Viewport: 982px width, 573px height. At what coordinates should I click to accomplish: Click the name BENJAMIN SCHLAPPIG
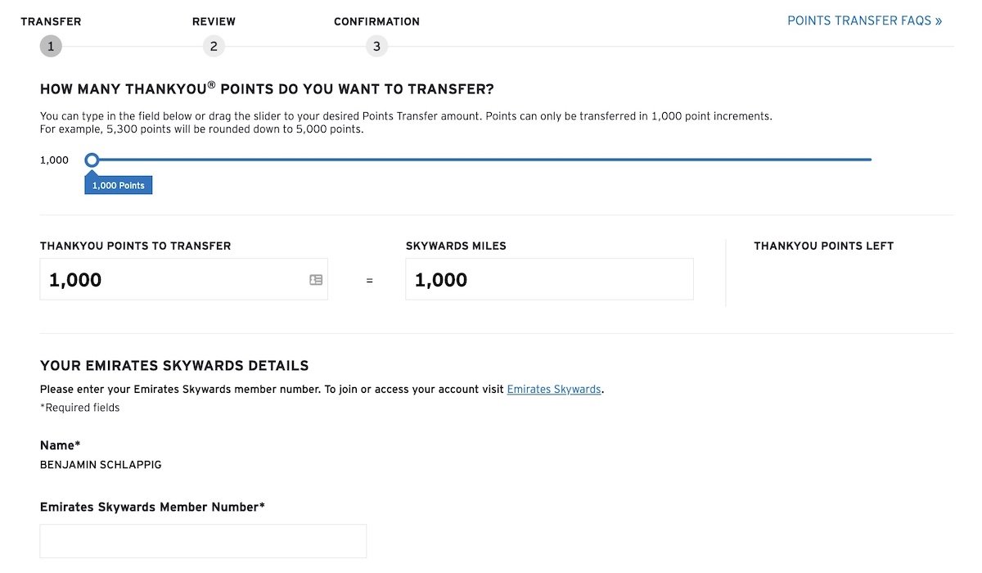(101, 465)
